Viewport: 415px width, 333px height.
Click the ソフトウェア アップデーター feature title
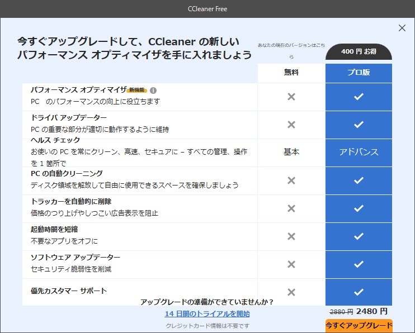[76, 258]
